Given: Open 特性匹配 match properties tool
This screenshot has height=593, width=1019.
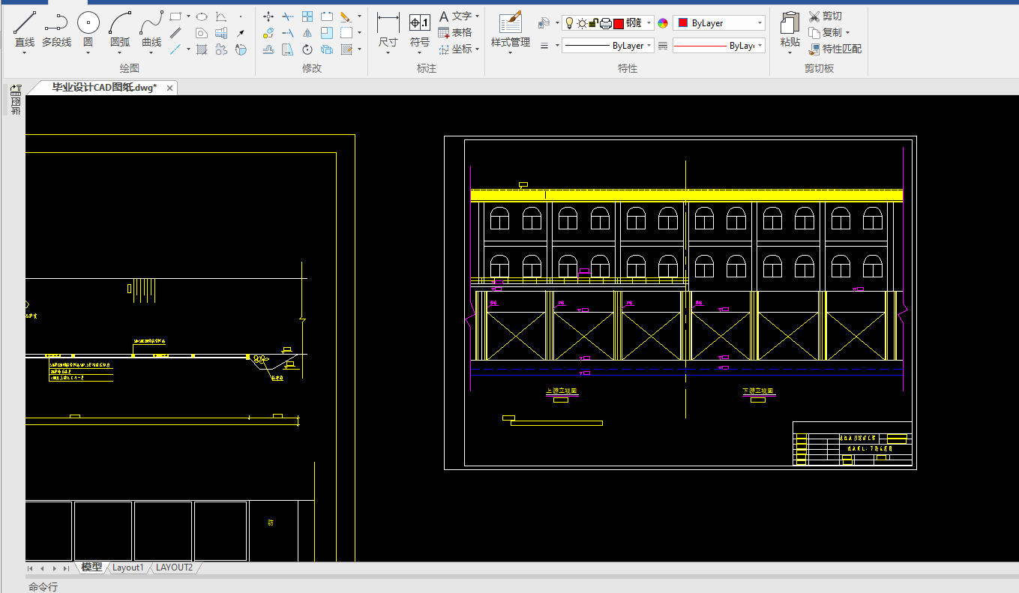Looking at the screenshot, I should [835, 49].
